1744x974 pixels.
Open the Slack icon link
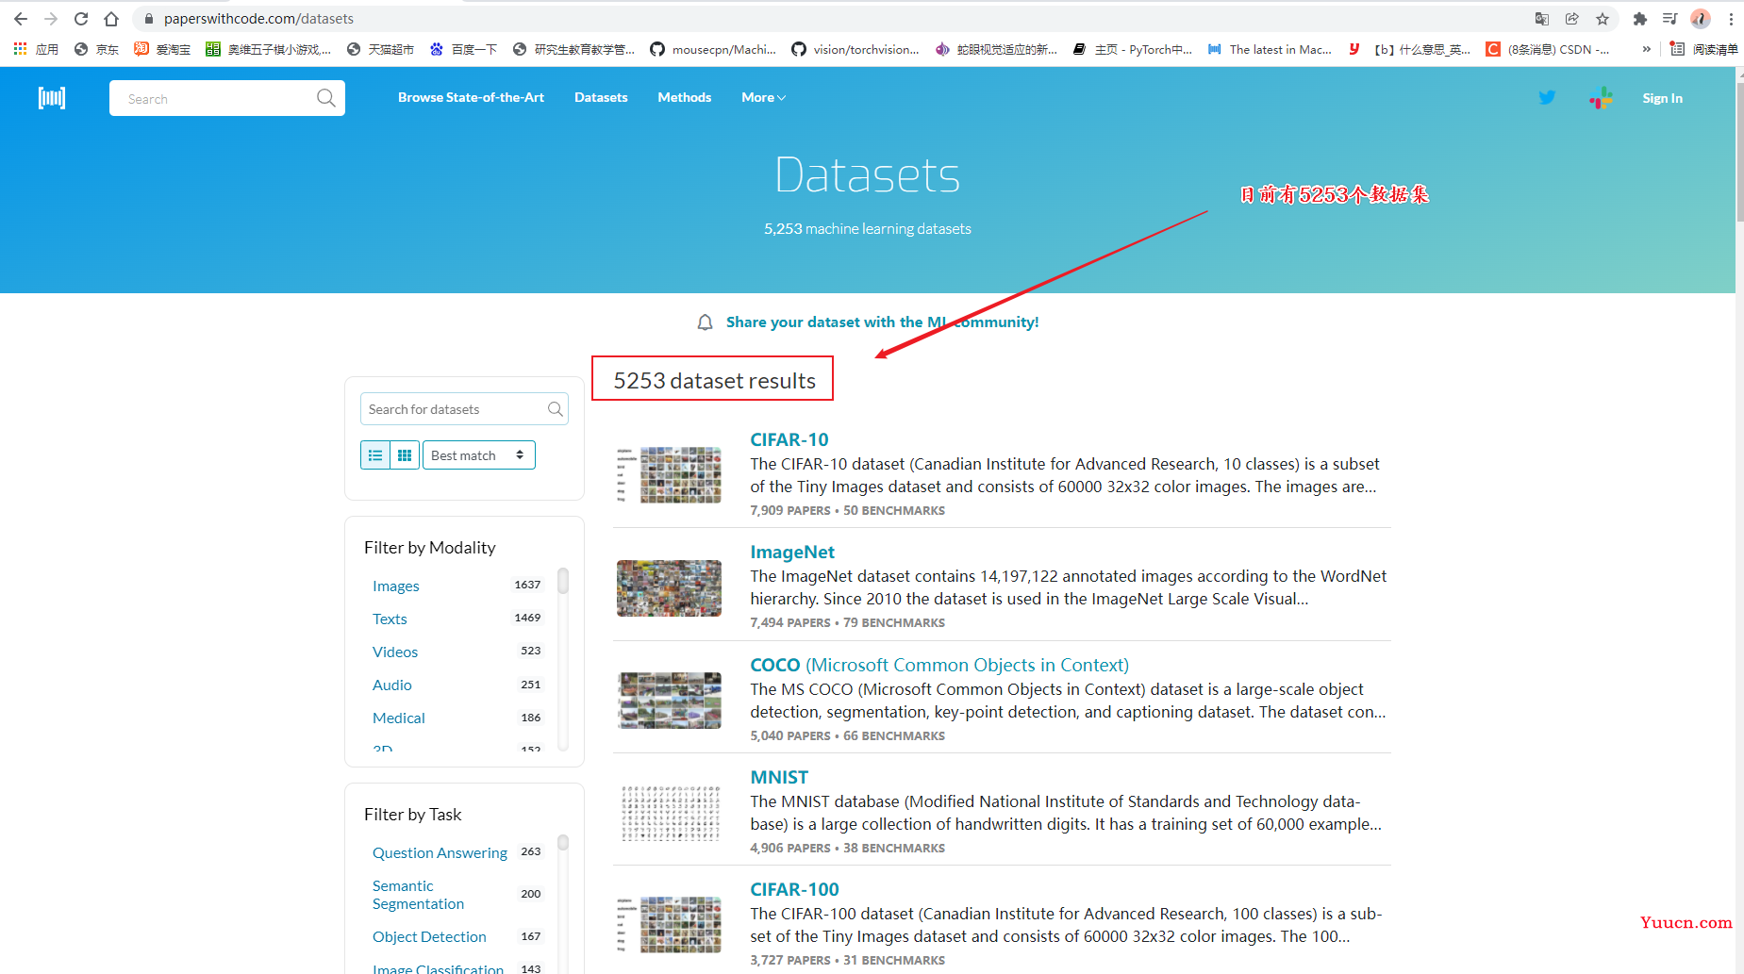click(1601, 97)
